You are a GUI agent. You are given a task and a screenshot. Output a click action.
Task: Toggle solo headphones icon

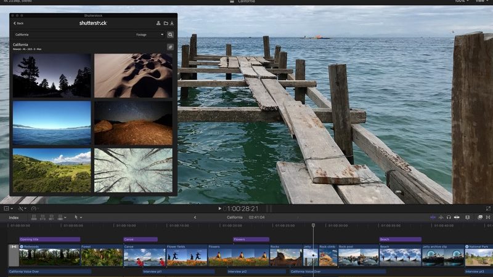[449, 217]
